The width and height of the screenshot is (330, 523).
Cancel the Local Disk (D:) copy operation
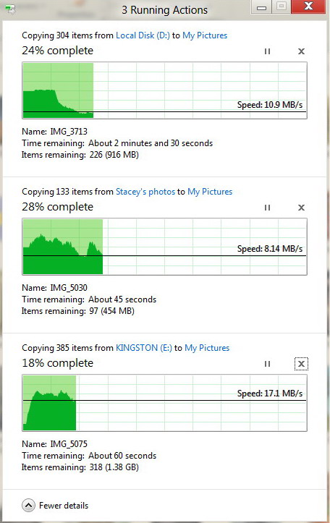[x=301, y=51]
